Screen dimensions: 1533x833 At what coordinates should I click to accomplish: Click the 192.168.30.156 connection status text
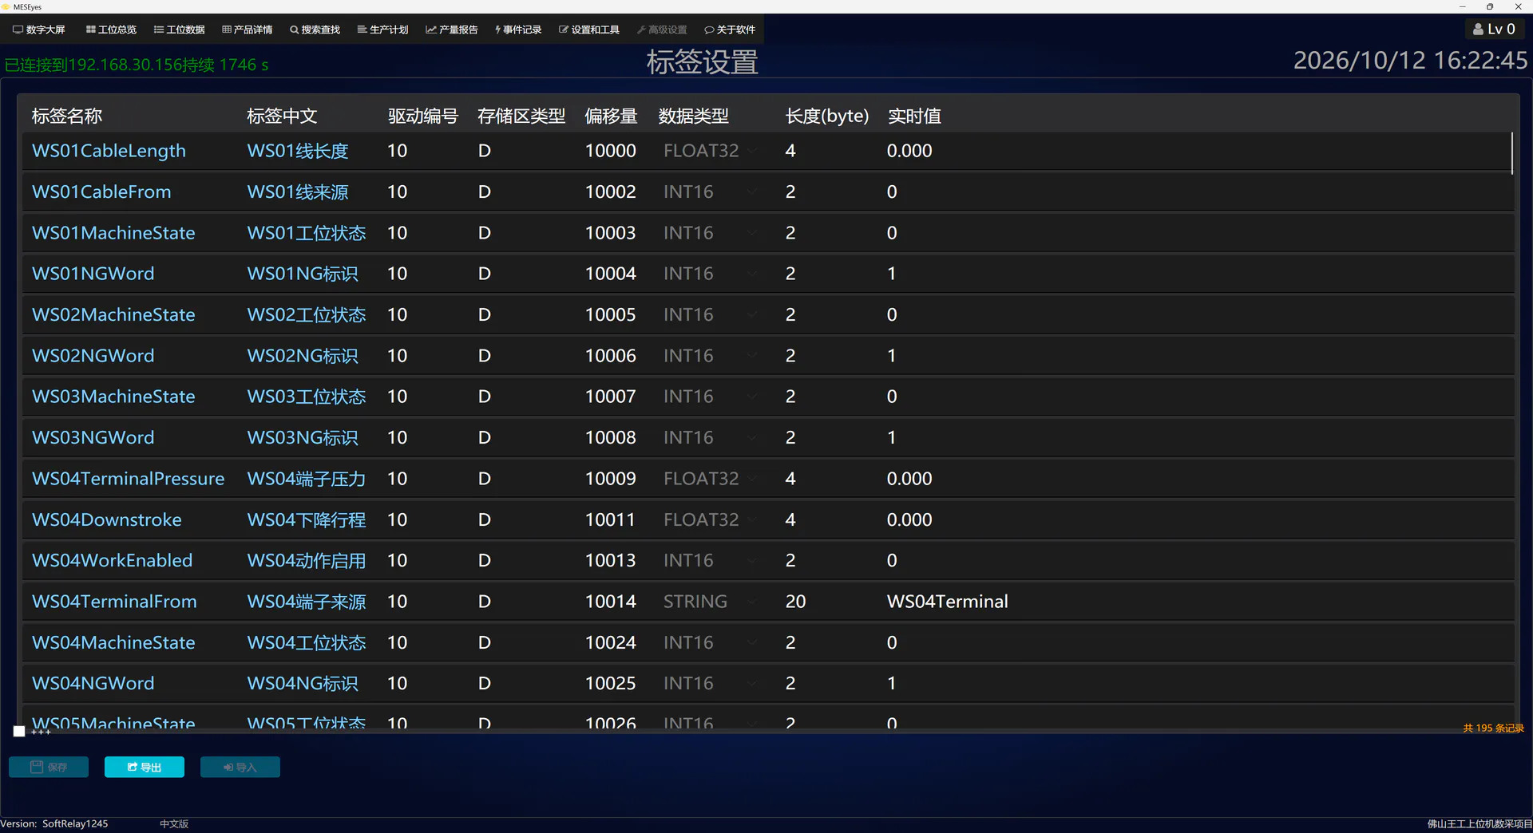click(x=137, y=65)
